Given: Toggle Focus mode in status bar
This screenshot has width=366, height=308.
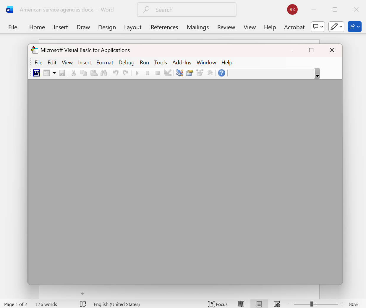Looking at the screenshot, I should pos(218,304).
